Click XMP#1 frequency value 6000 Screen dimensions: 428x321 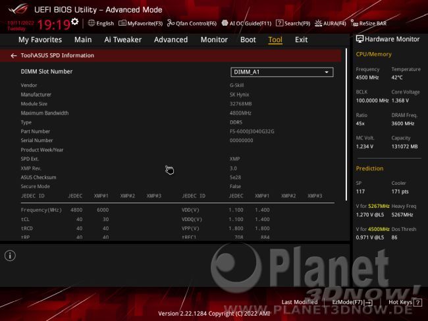point(103,210)
